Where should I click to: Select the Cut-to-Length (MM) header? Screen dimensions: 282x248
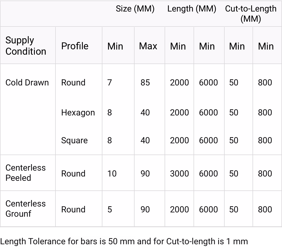coord(251,14)
